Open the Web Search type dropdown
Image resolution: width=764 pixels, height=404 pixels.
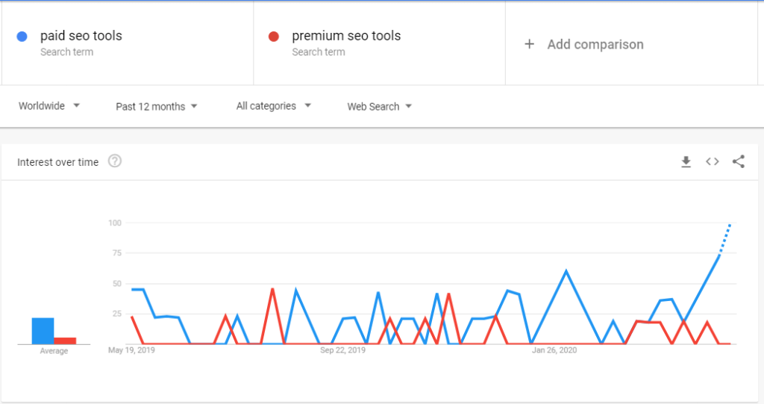coord(380,106)
